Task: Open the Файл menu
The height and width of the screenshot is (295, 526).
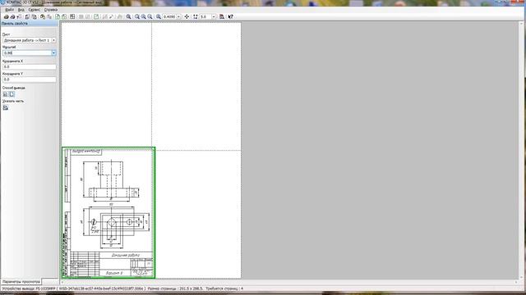Action: tap(9, 10)
